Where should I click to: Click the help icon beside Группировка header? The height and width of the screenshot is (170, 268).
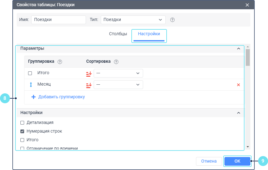(x=60, y=62)
